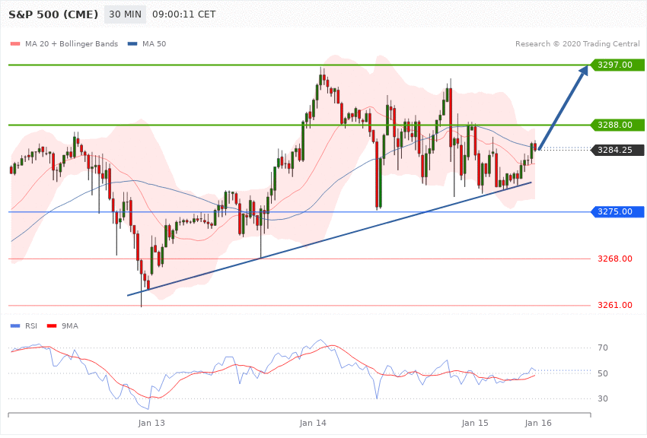Click the S&P 500 (CME) title

pyautogui.click(x=53, y=14)
